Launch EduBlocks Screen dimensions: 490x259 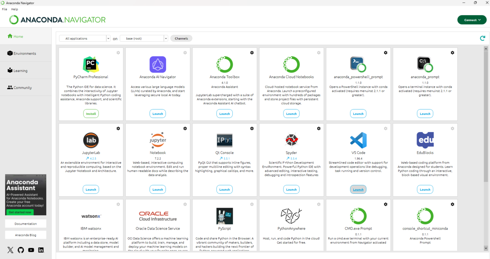point(425,190)
